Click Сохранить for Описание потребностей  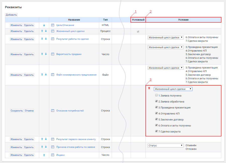[17, 111]
